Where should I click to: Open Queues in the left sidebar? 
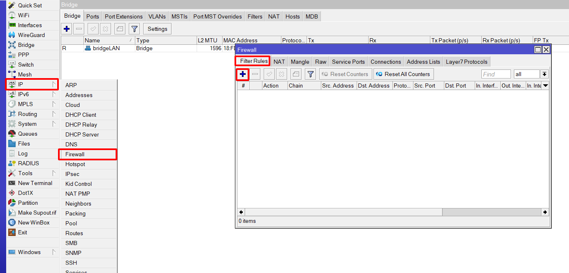coord(28,134)
